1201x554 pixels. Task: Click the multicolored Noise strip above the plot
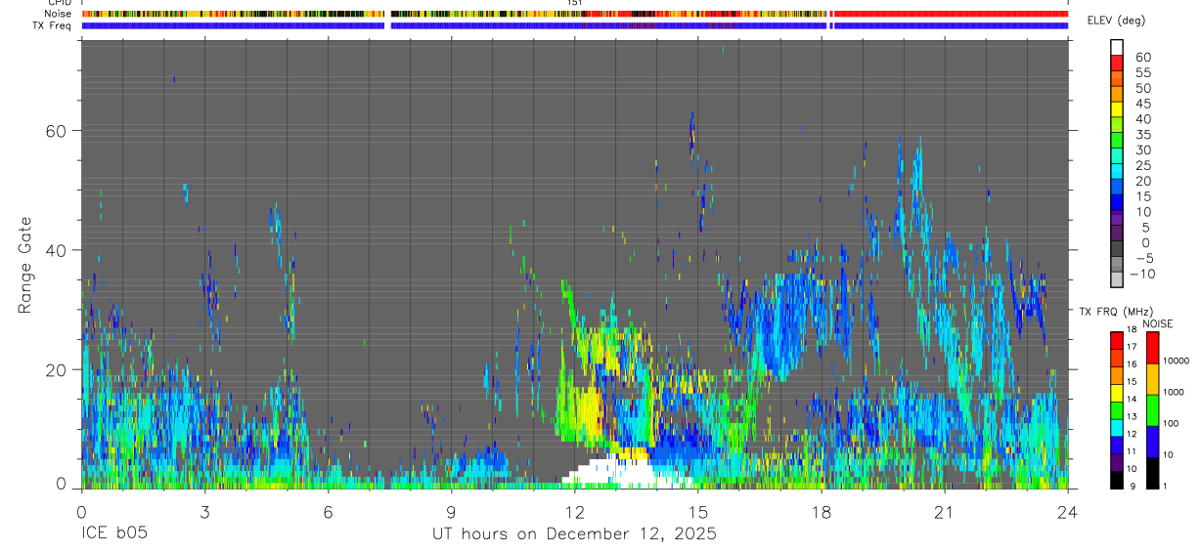pos(574,14)
